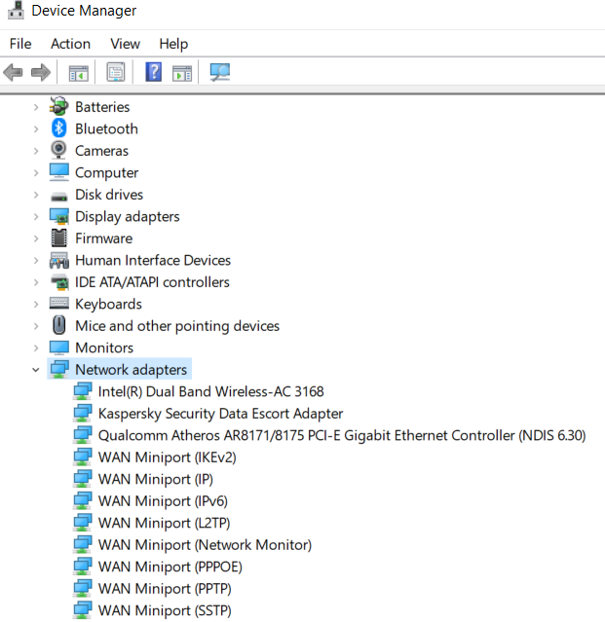This screenshot has width=605, height=622.
Task: Click the Network adapters category icon
Action: [x=59, y=369]
